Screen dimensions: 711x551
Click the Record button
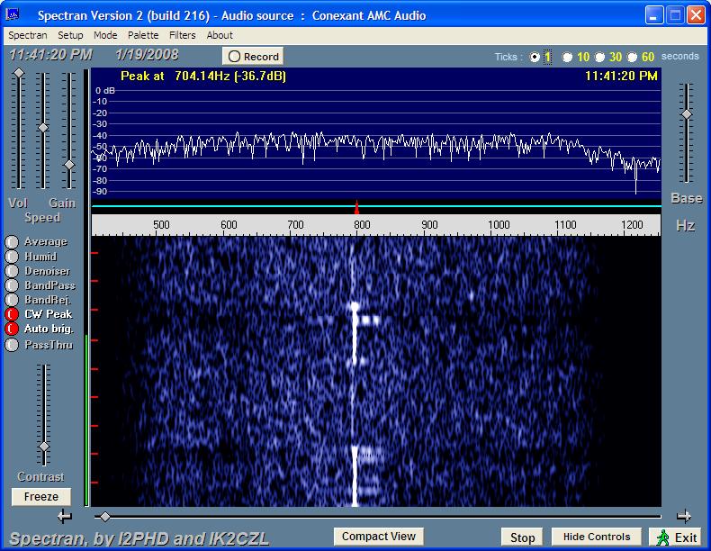pyautogui.click(x=253, y=57)
